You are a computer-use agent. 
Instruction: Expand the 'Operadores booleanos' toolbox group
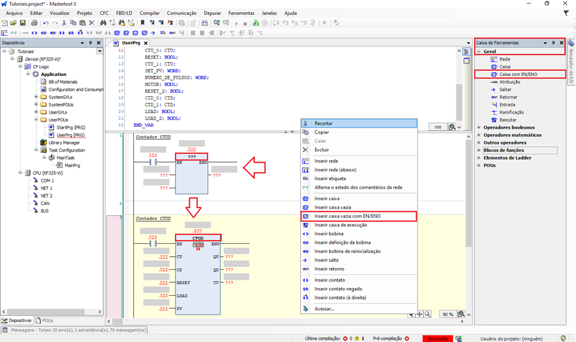[479, 127]
